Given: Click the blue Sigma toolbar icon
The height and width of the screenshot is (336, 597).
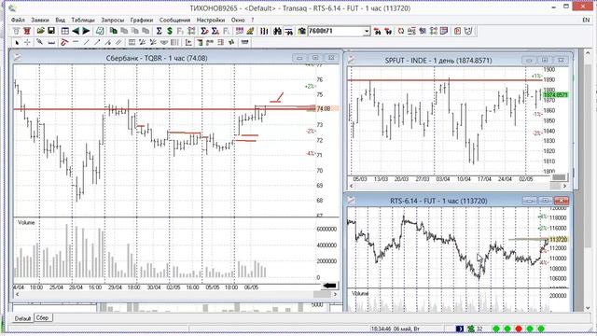Looking at the screenshot, I should tap(160, 31).
